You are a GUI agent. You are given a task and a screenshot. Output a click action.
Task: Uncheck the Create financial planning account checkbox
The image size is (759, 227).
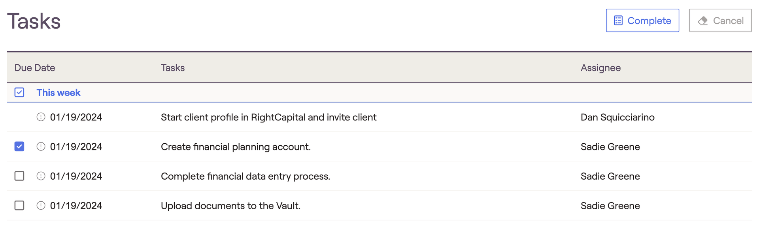(19, 146)
